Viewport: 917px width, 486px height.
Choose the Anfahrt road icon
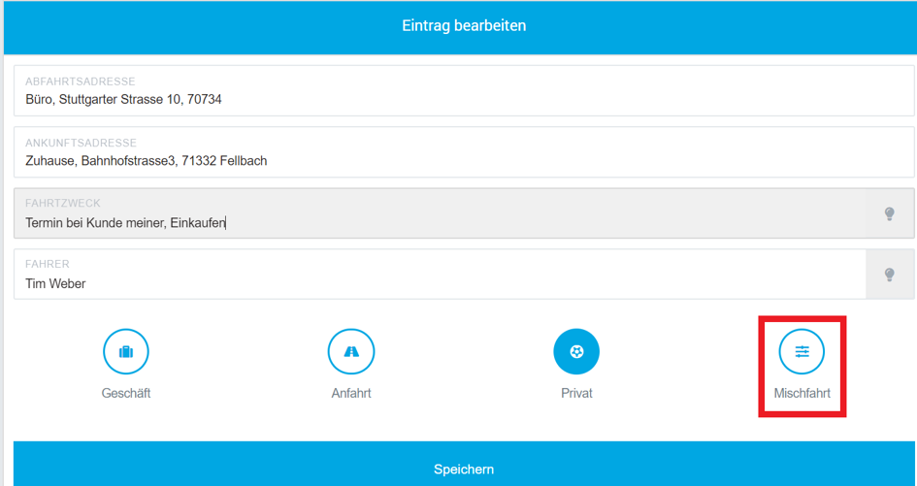351,351
